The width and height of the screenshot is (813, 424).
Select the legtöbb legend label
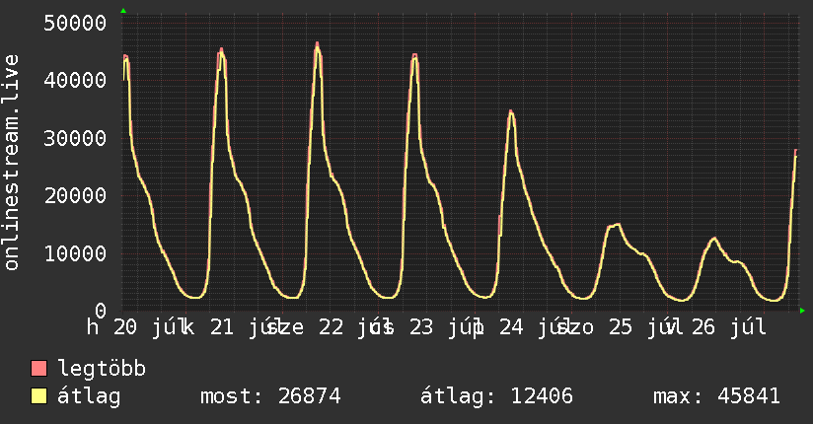pos(102,368)
